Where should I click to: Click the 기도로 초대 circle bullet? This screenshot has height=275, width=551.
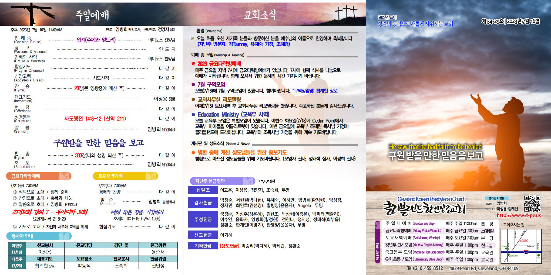(15, 227)
